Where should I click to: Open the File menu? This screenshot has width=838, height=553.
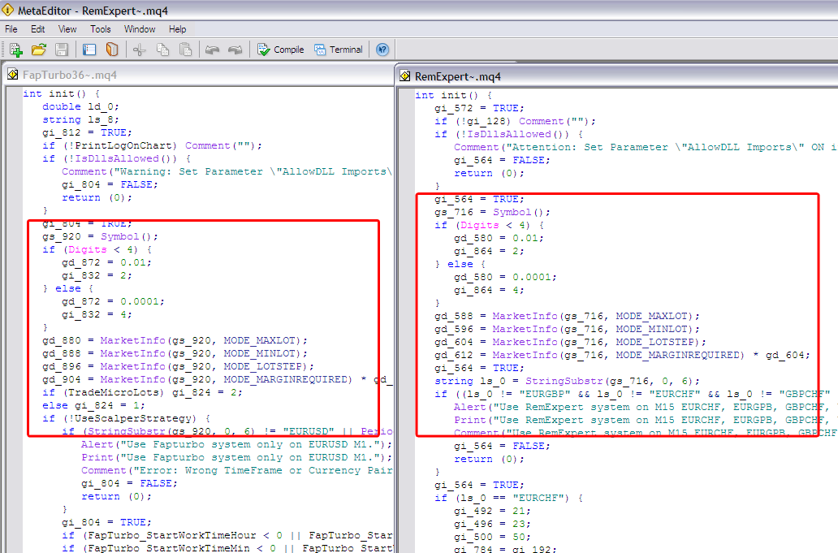11,29
